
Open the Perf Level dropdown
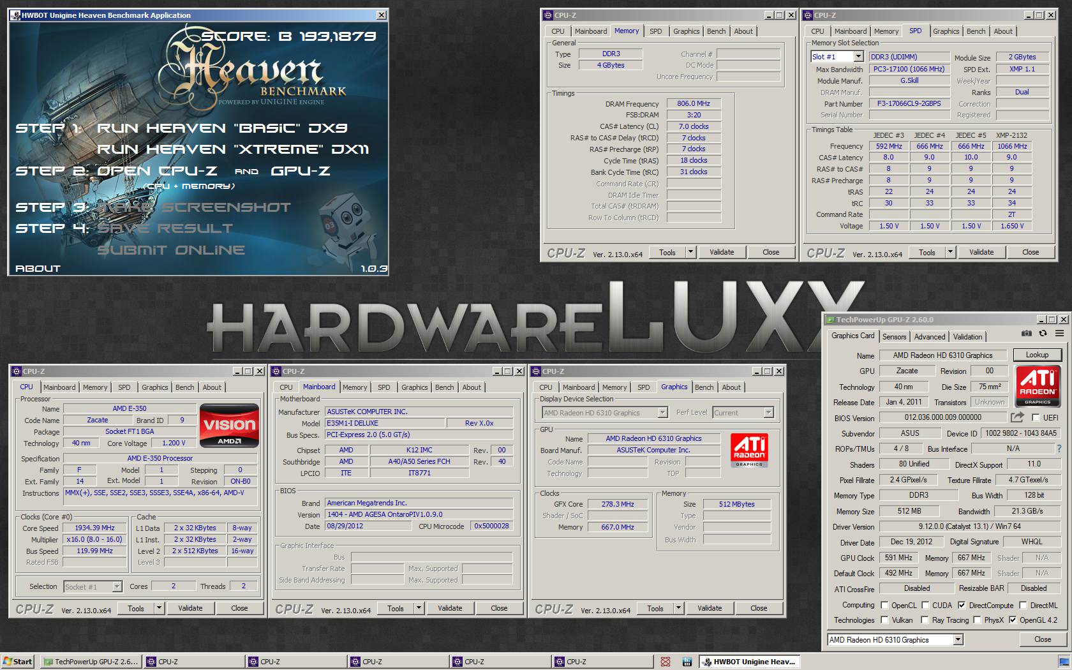[x=768, y=413]
